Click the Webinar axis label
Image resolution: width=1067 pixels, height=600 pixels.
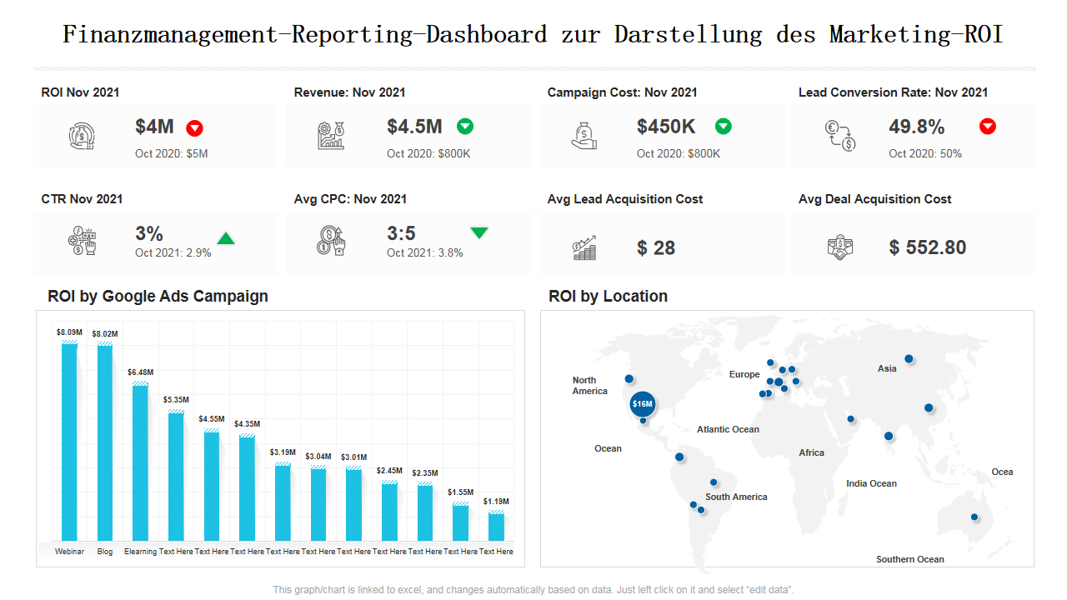tap(69, 552)
